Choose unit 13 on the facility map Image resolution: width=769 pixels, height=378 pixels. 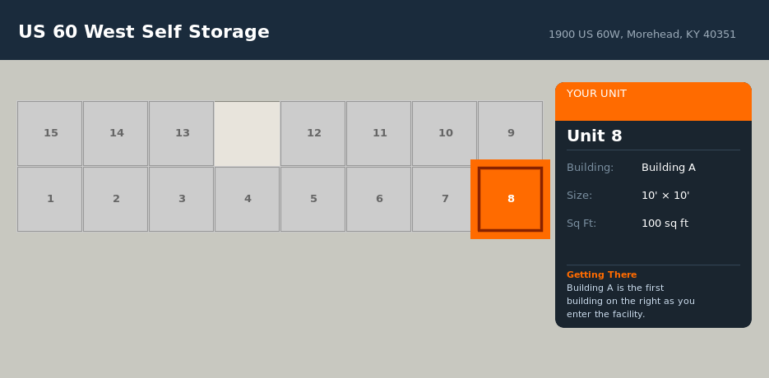pos(181,133)
